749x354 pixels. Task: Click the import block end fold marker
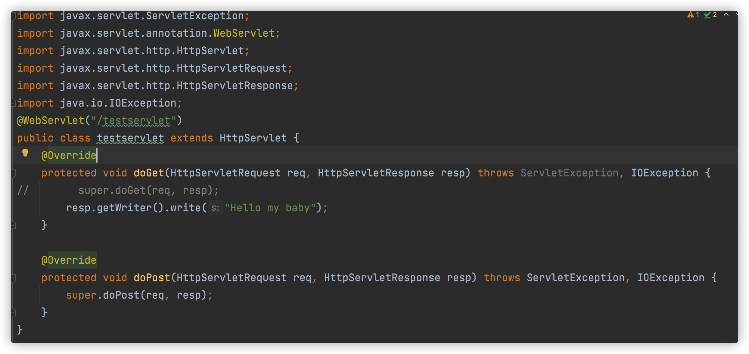click(13, 103)
